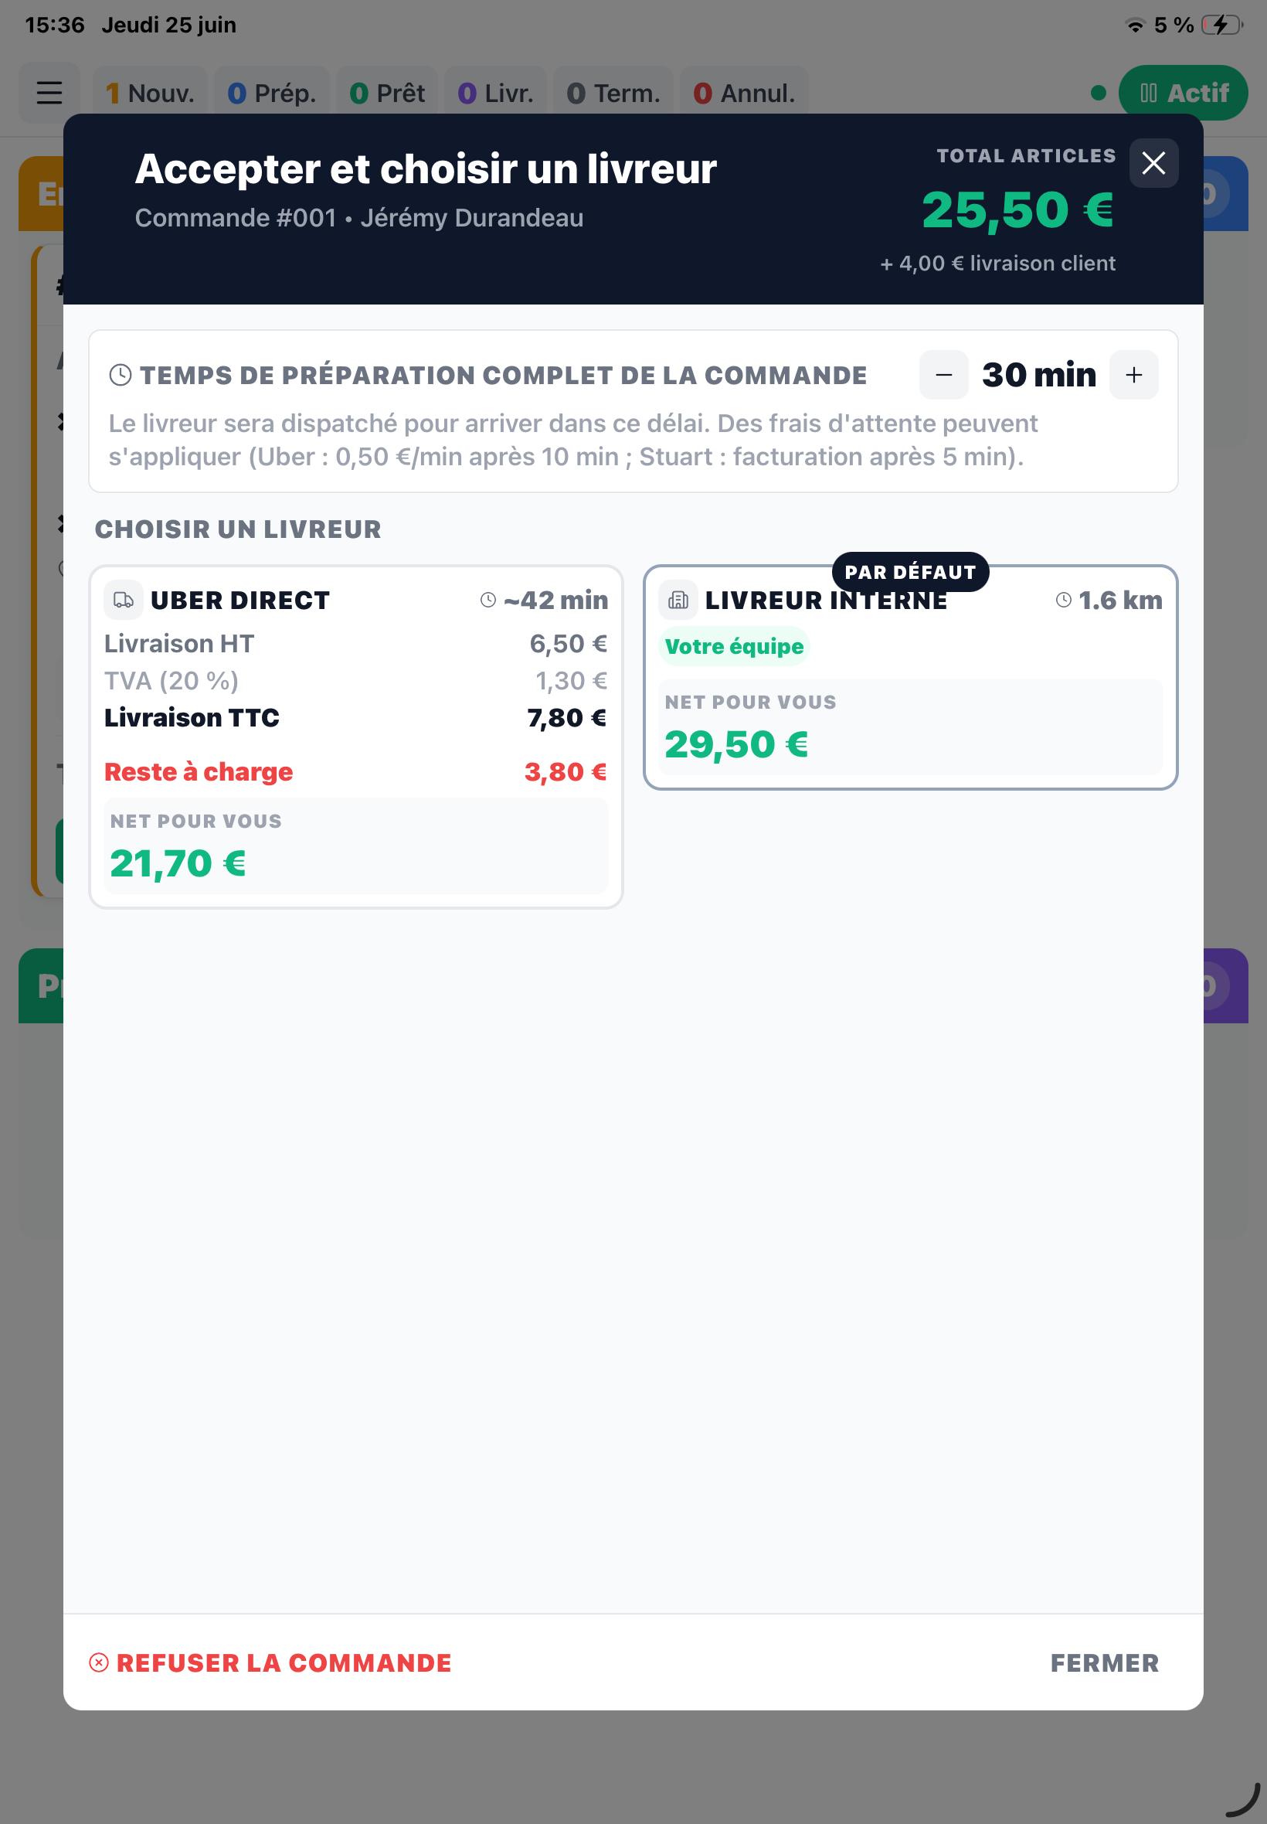This screenshot has width=1267, height=1824.
Task: Click the Fermer button
Action: tap(1104, 1662)
